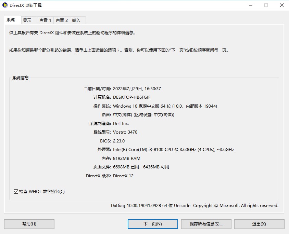Open the 声音 2 tab
Screen dimensions: 289x234
[x=62, y=20]
